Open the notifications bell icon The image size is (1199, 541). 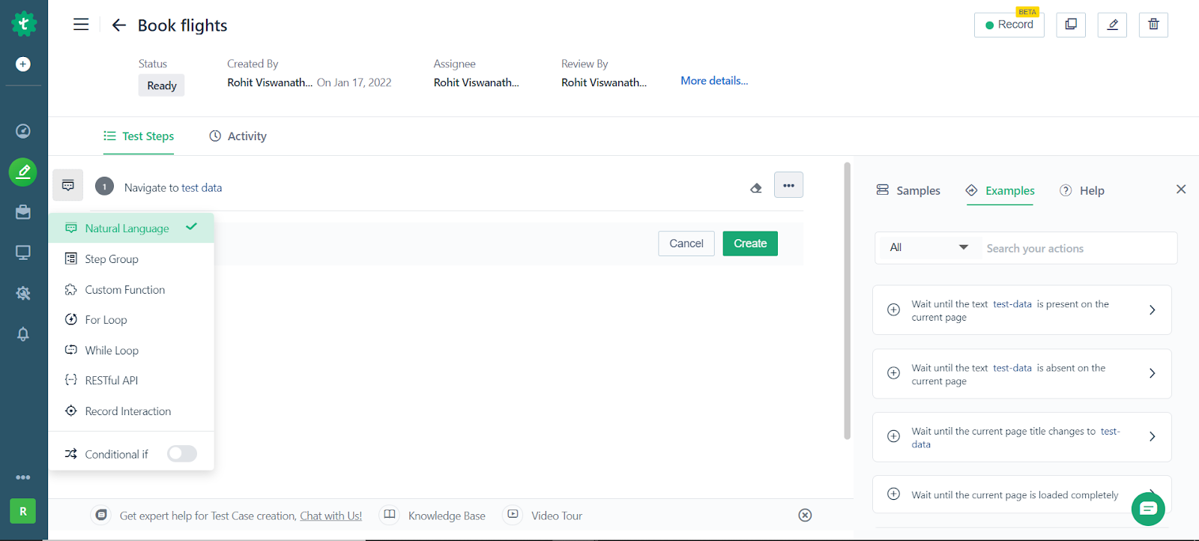(23, 334)
